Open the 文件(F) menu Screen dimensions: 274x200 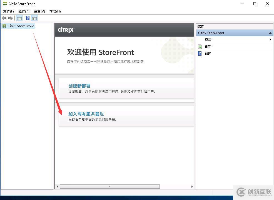8,11
